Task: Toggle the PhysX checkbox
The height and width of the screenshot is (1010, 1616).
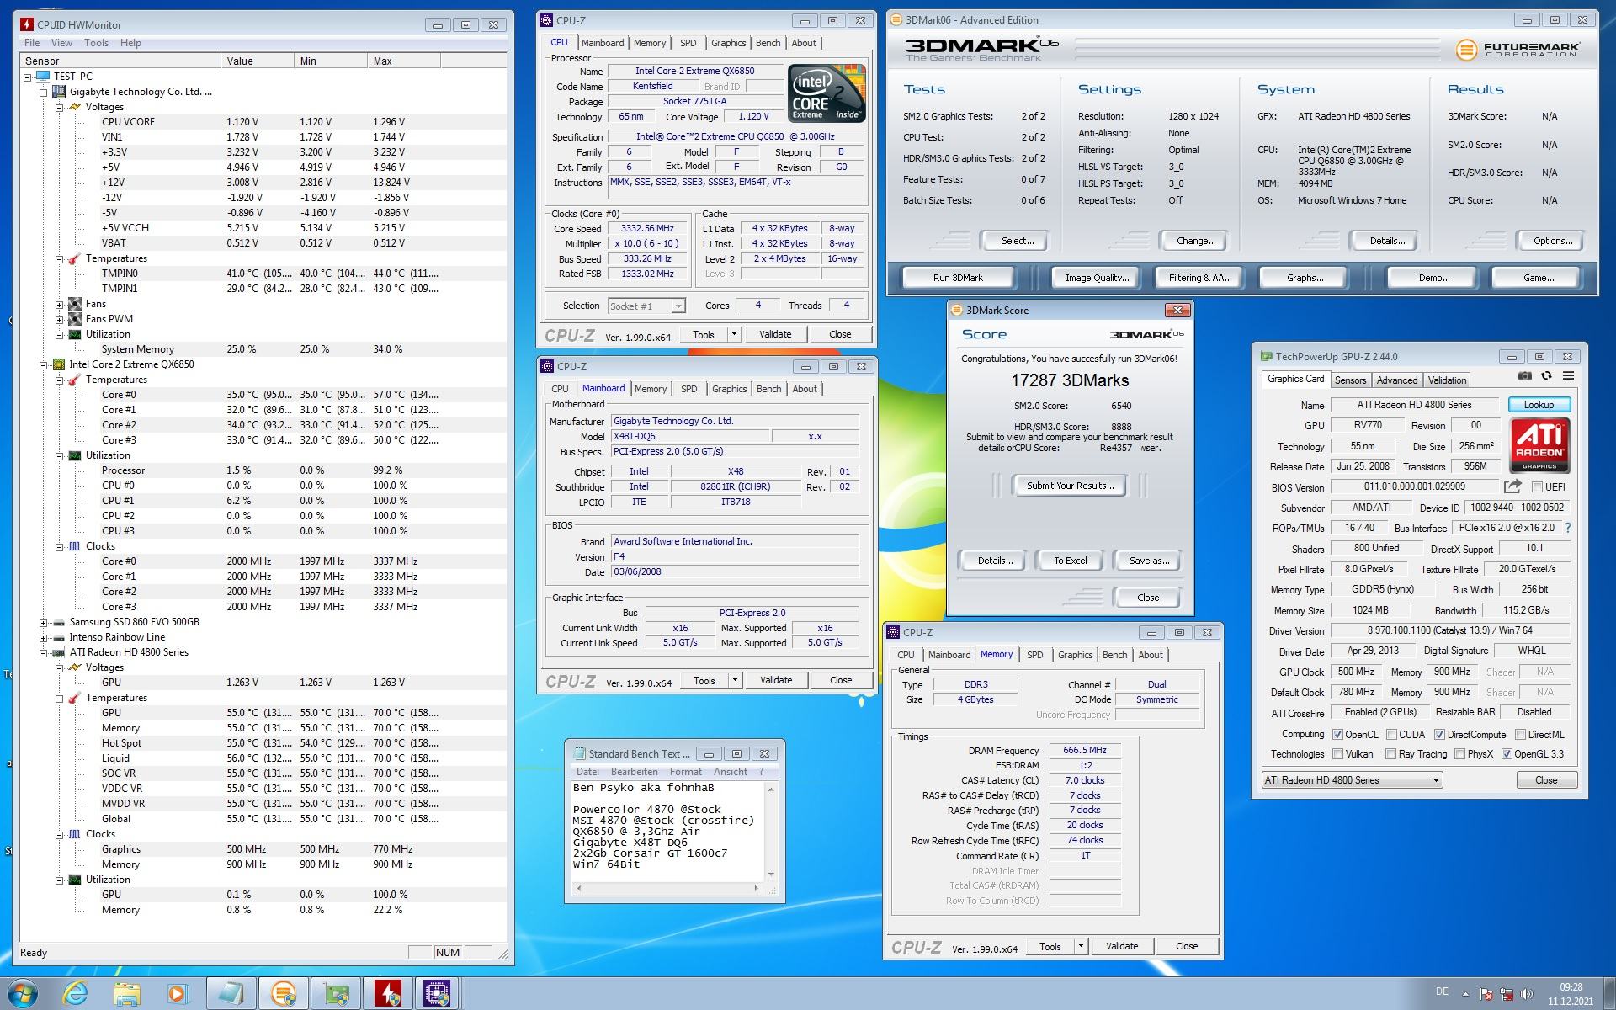Action: coord(1459,754)
